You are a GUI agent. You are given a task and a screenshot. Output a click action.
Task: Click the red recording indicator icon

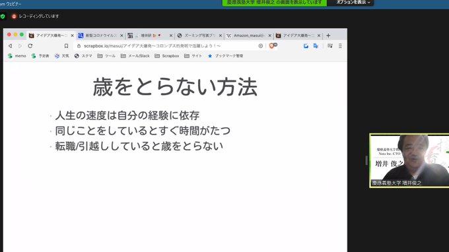(14, 16)
